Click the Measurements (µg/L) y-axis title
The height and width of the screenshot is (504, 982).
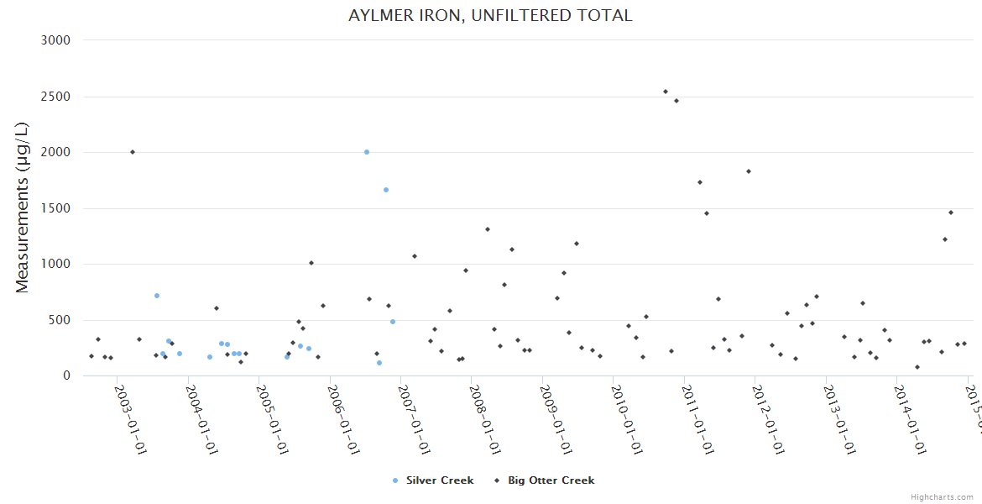click(23, 207)
